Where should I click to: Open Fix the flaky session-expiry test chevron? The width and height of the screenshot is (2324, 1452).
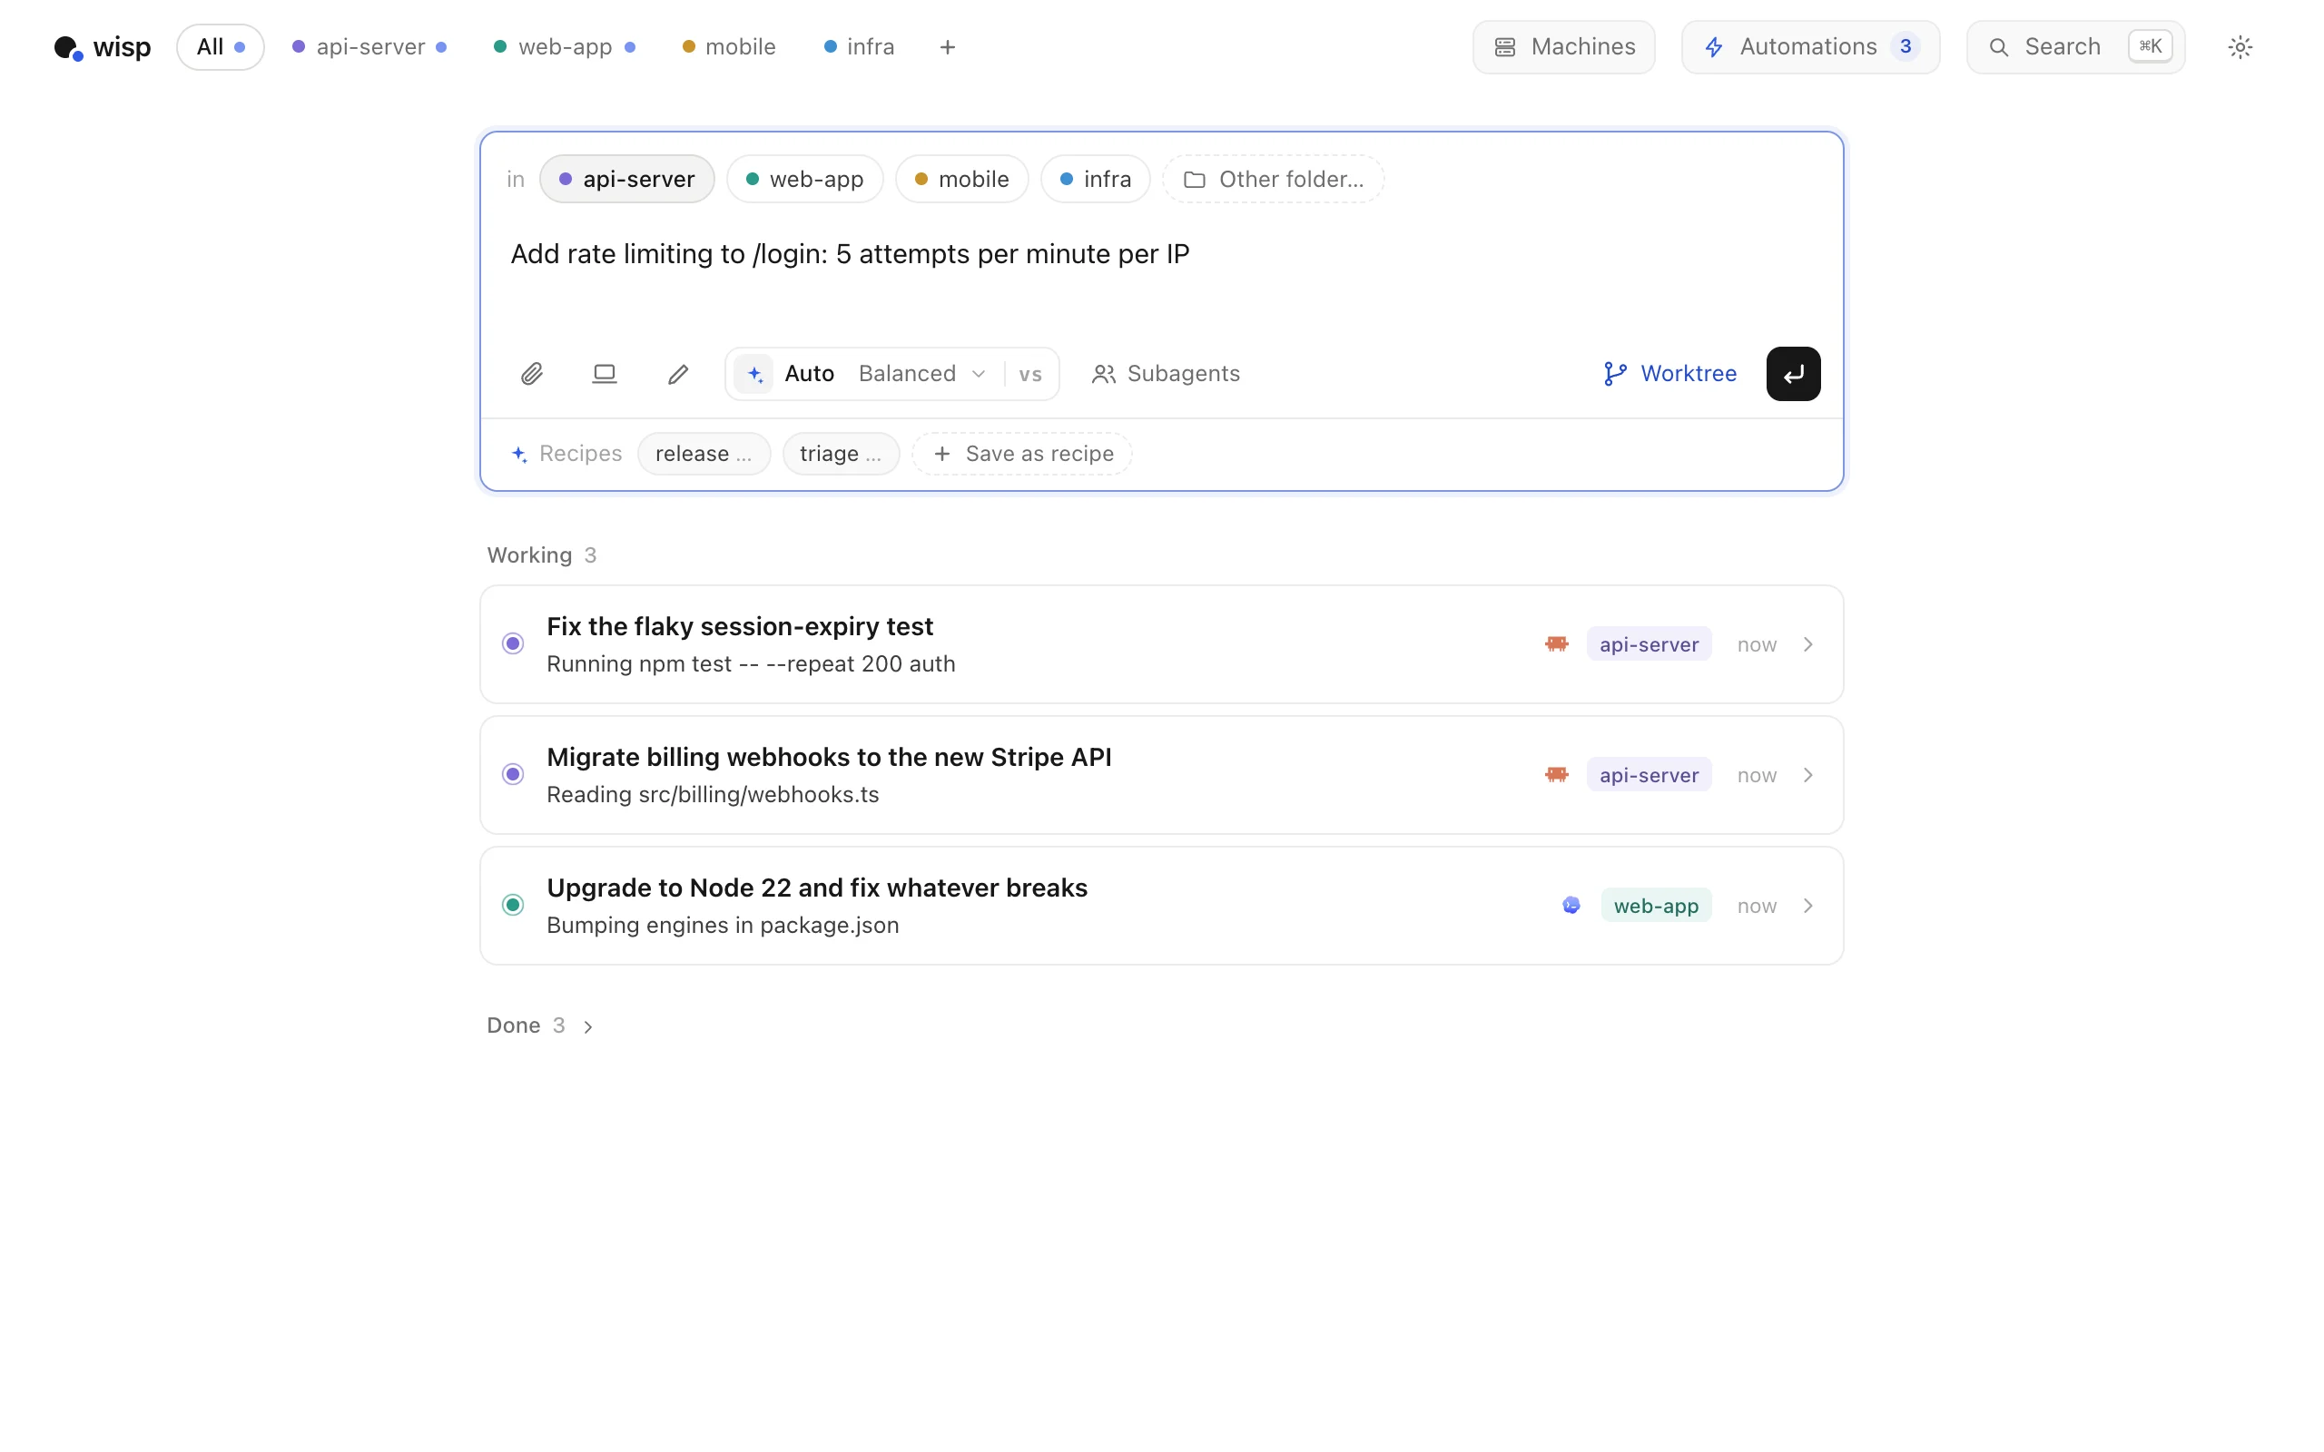click(x=1807, y=644)
